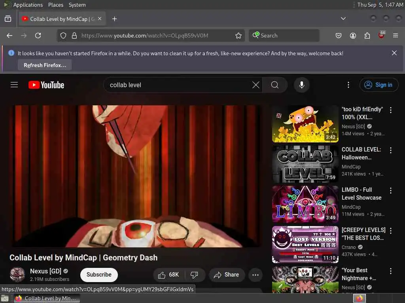This screenshot has height=303, width=405.
Task: Share this video
Action: [226, 275]
